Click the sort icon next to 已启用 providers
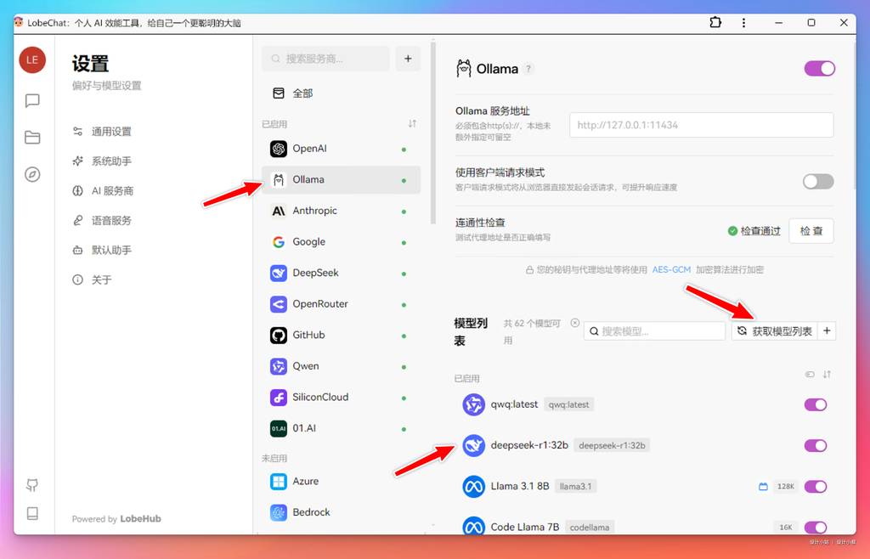870x559 pixels. 412,124
